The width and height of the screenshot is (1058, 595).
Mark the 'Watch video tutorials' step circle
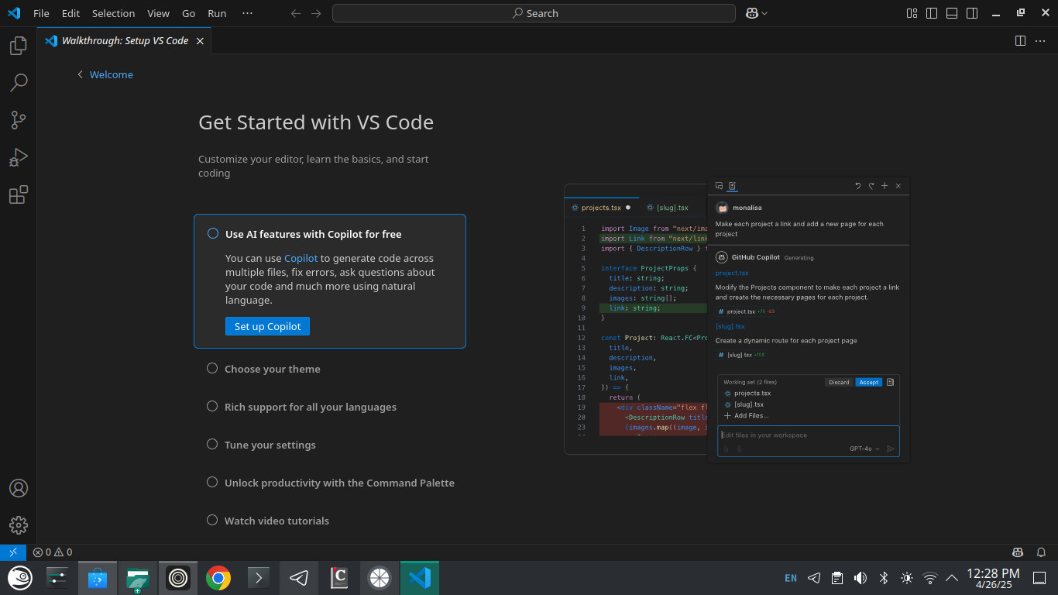(x=212, y=520)
